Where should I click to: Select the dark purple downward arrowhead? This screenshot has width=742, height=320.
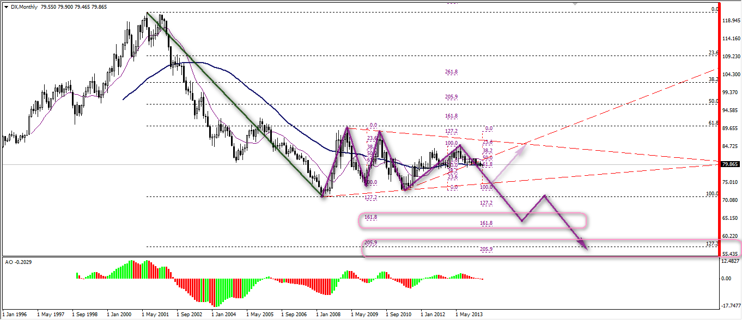(584, 245)
